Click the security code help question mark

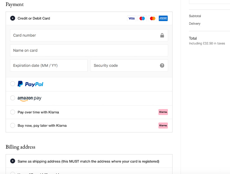pyautogui.click(x=162, y=66)
